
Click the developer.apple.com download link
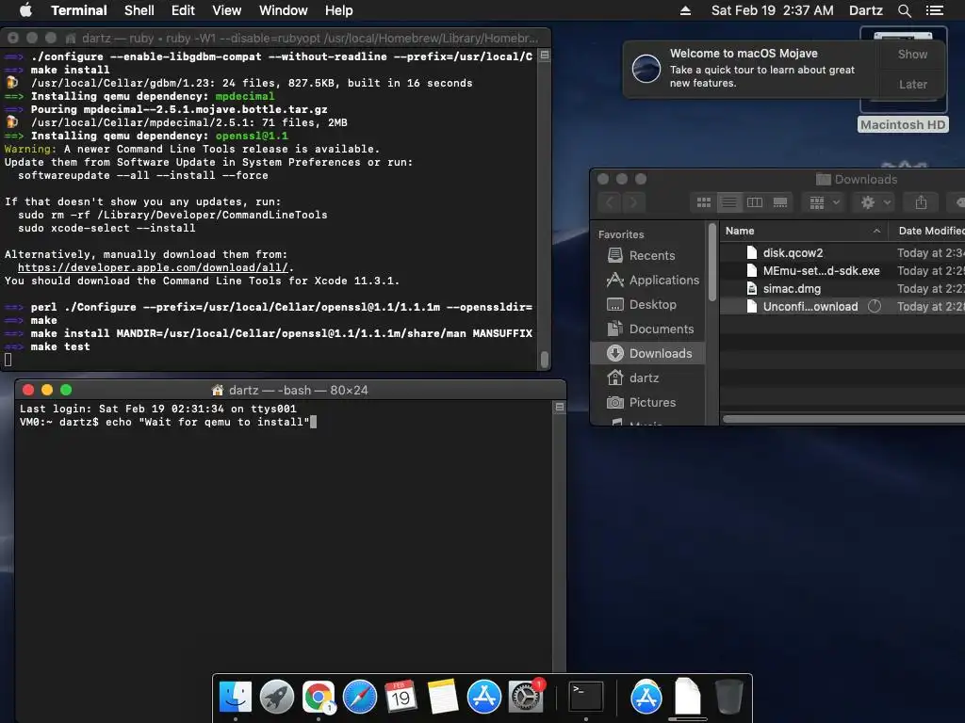153,267
